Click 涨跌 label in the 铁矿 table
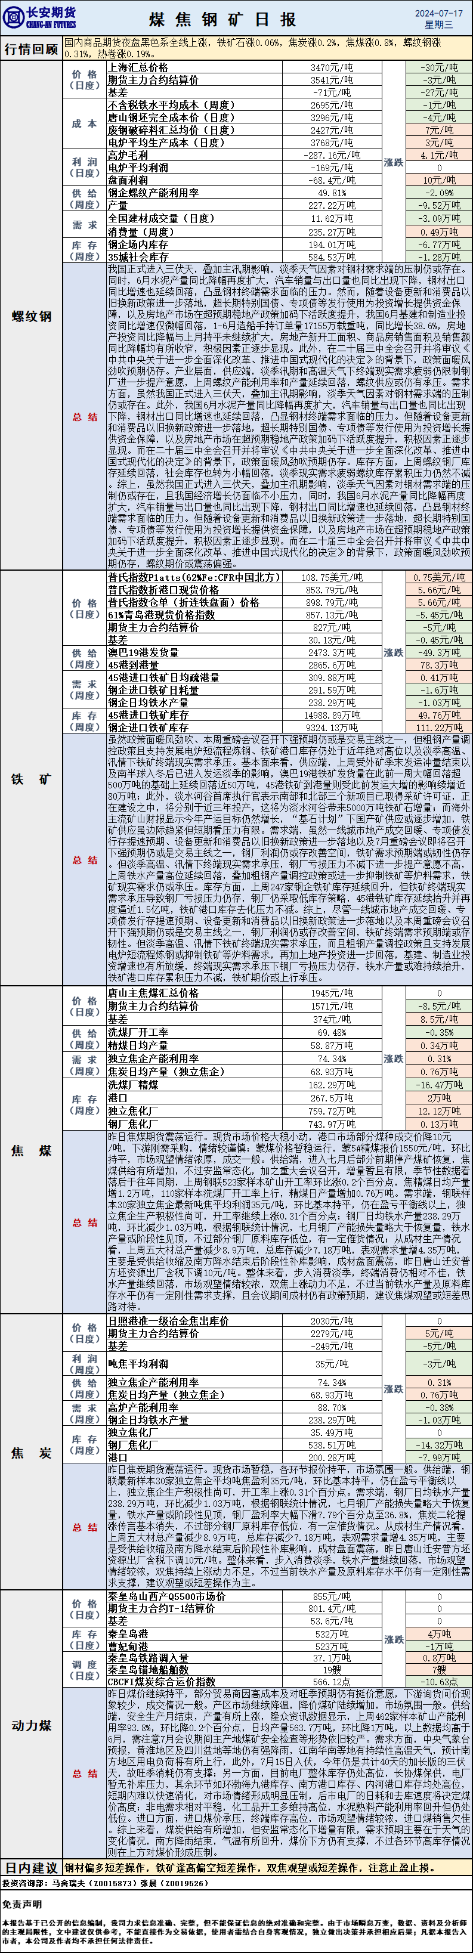The width and height of the screenshot is (473, 1953). tap(394, 652)
